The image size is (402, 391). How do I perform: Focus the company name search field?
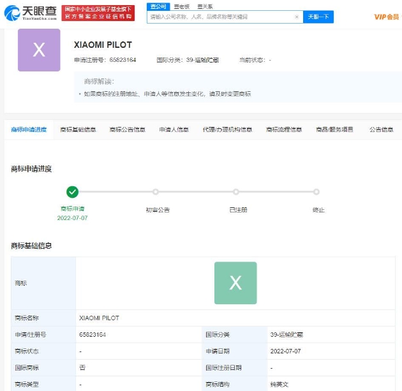[x=220, y=17]
